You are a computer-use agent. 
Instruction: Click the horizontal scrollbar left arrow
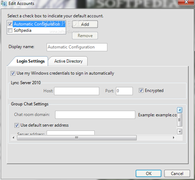point(13,138)
